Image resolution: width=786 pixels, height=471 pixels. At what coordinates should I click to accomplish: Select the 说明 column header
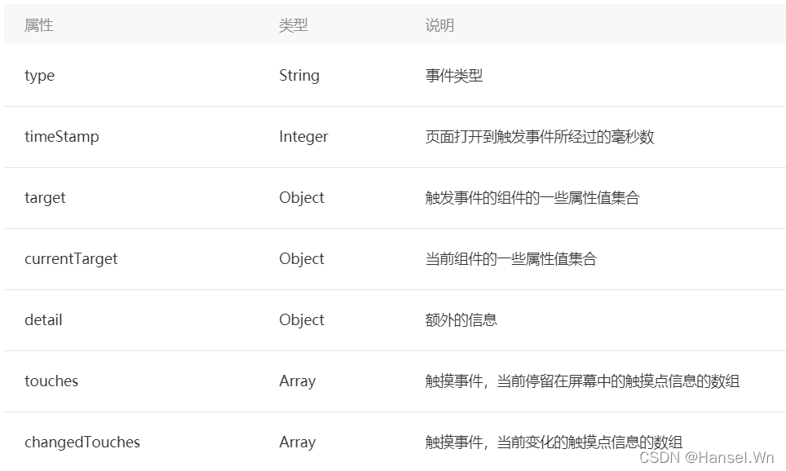439,25
